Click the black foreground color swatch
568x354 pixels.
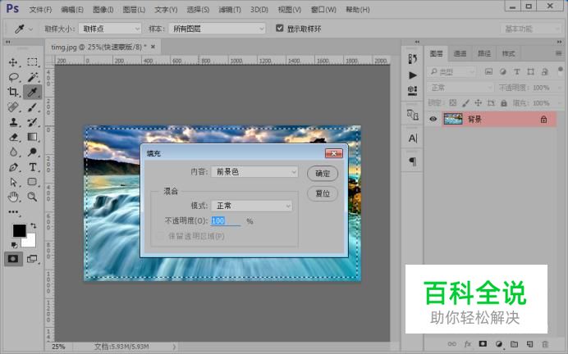point(18,231)
